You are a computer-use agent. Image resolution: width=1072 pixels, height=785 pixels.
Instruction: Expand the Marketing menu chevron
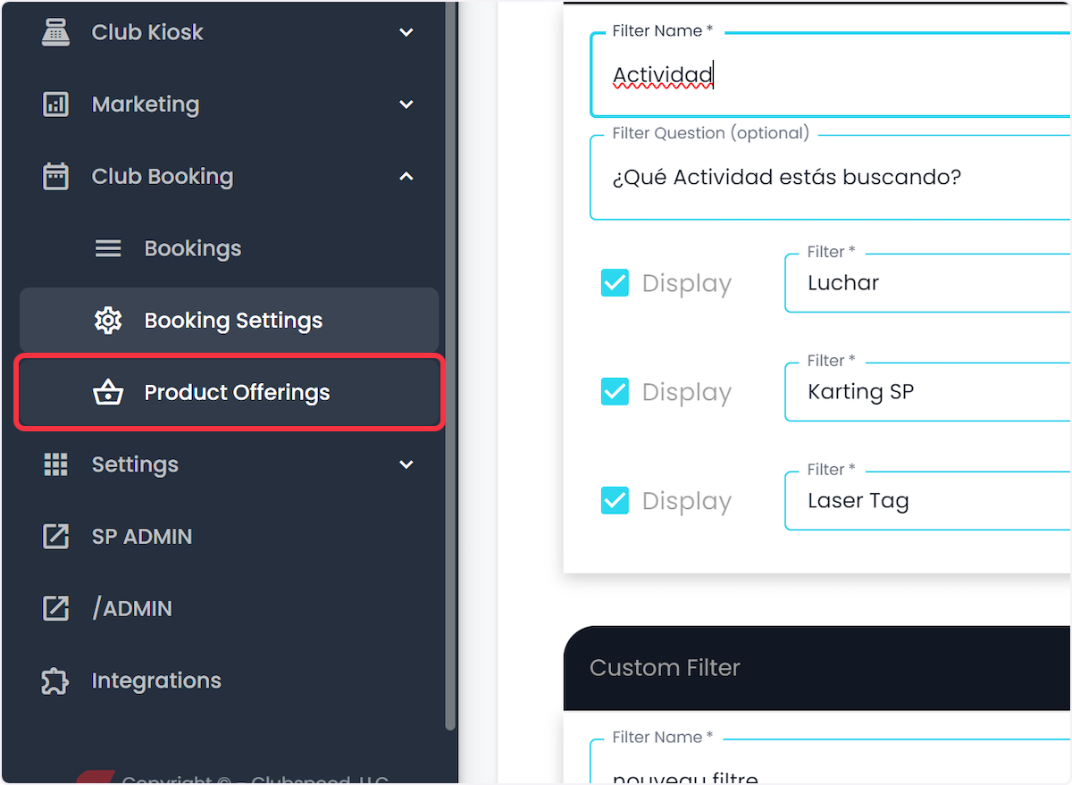pyautogui.click(x=406, y=104)
